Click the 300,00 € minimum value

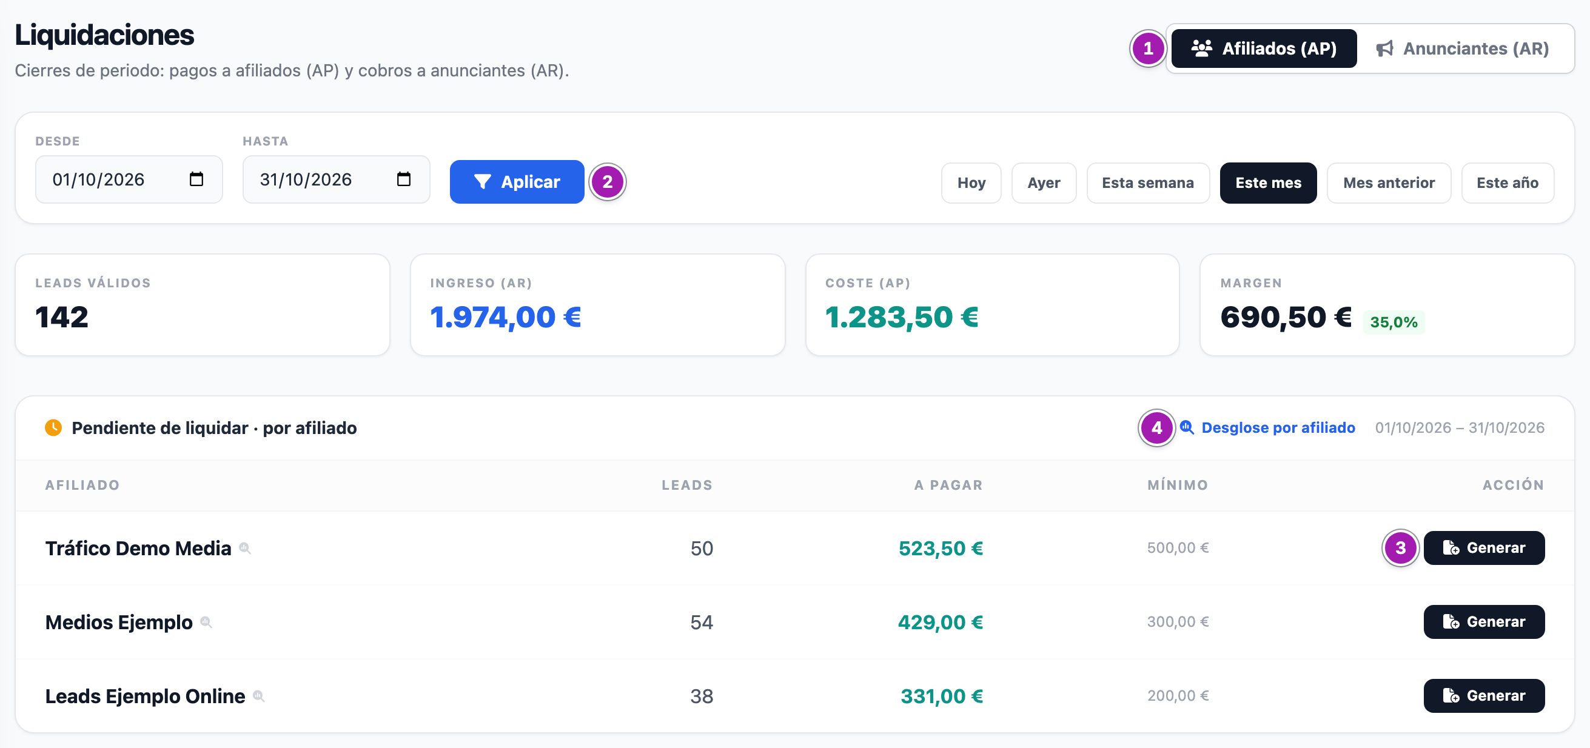1178,622
